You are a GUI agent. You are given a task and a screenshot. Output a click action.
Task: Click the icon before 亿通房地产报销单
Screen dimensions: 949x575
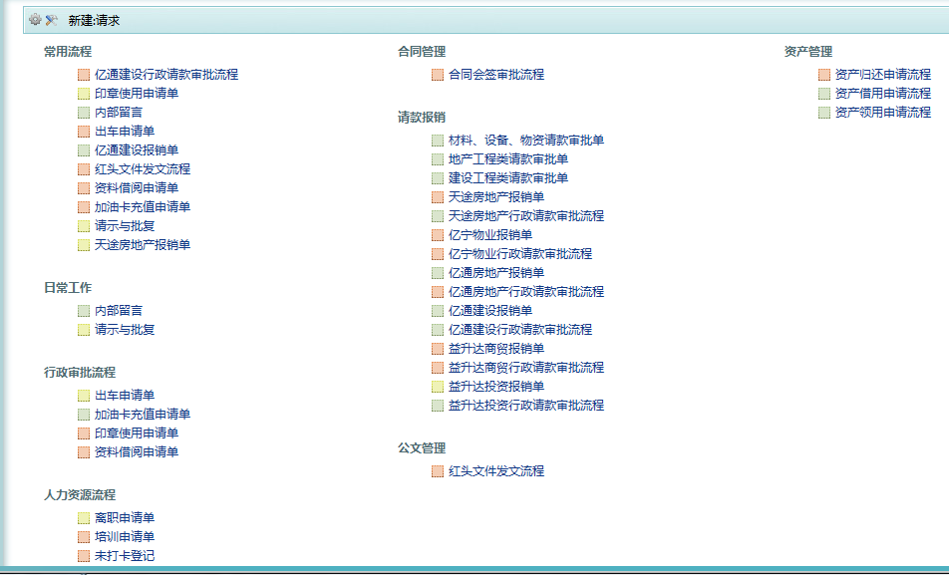point(438,273)
